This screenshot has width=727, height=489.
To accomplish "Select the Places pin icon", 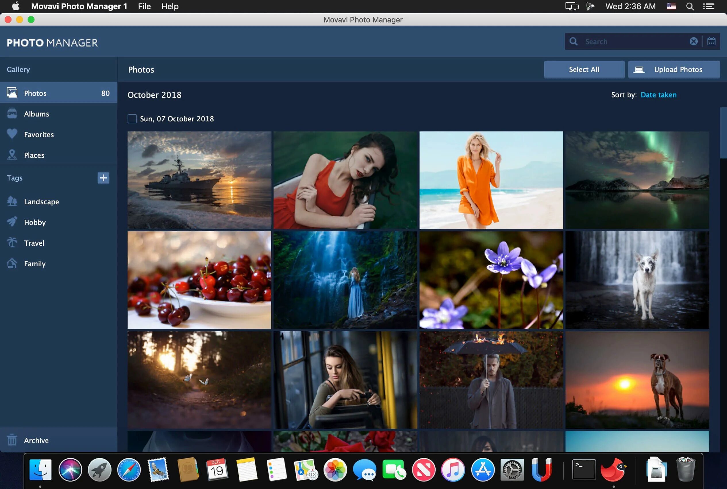I will tap(11, 154).
